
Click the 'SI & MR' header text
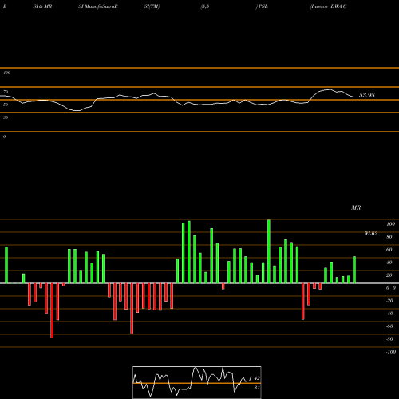coord(42,6)
